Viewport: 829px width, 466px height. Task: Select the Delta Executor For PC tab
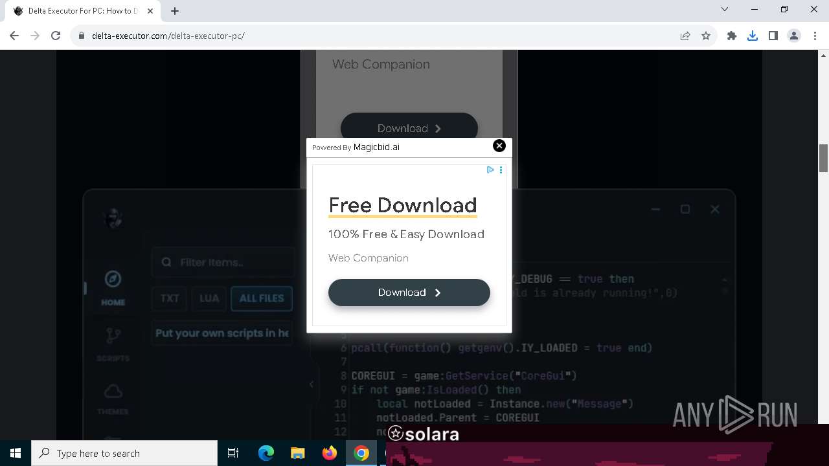83,11
